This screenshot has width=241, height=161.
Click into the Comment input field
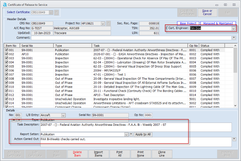(x=131, y=38)
